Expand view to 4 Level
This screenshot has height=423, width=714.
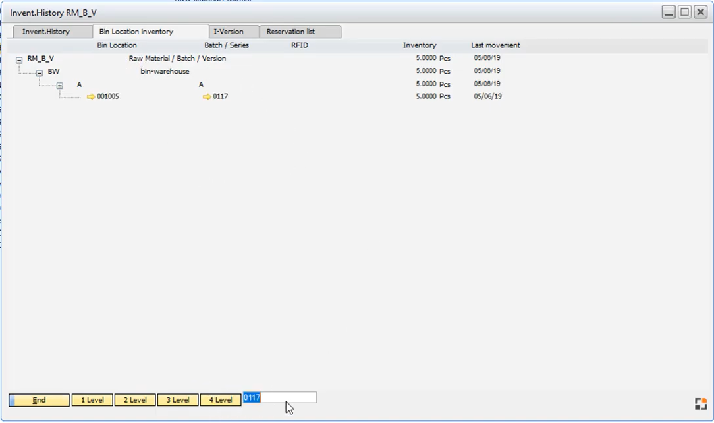[220, 400]
